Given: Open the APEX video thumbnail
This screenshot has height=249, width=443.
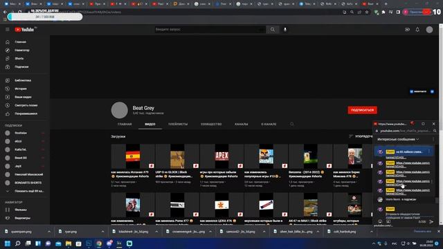Looking at the screenshot, I should click(221, 156).
